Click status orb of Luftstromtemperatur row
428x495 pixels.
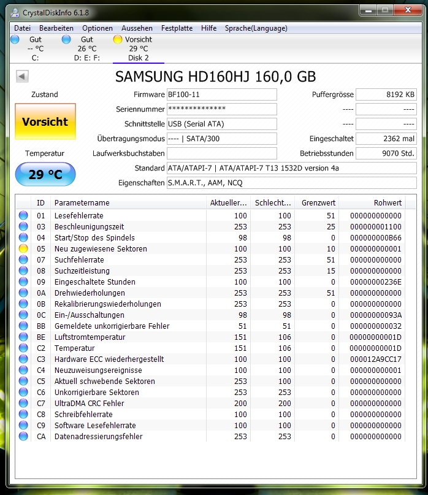23,337
